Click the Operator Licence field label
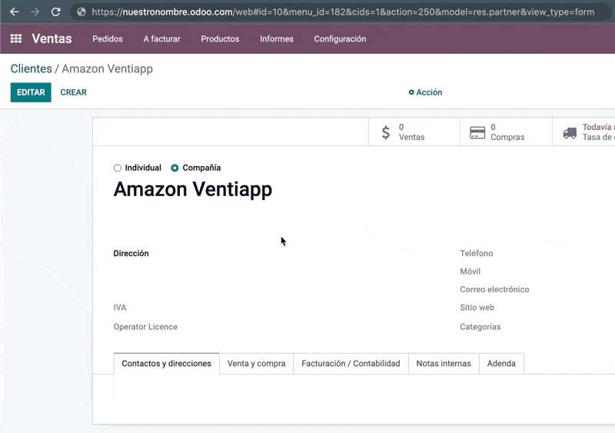 (x=145, y=327)
